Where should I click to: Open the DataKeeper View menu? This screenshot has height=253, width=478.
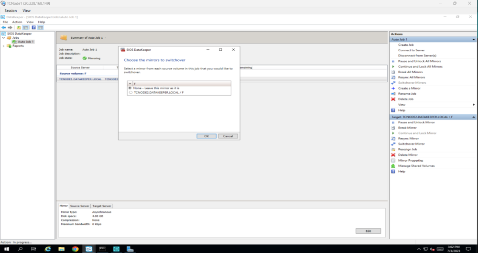point(30,22)
